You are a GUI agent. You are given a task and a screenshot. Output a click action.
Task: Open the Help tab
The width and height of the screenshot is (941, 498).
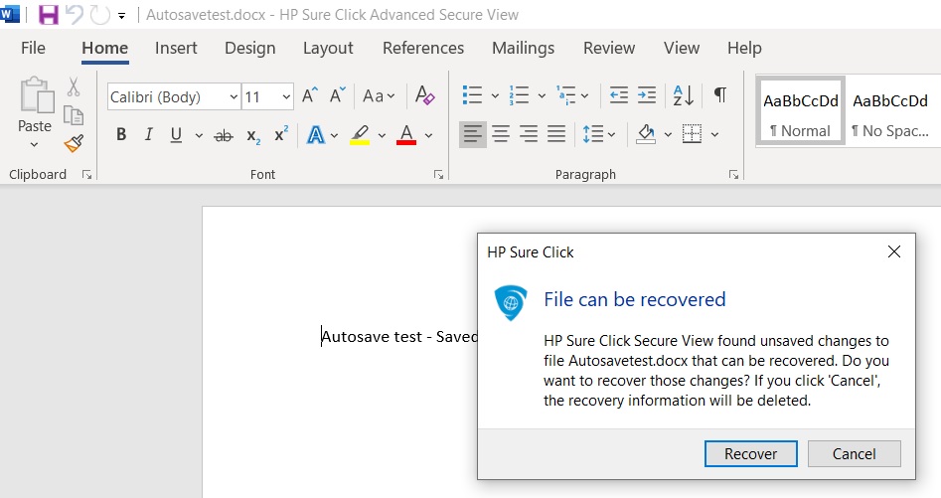pyautogui.click(x=745, y=48)
